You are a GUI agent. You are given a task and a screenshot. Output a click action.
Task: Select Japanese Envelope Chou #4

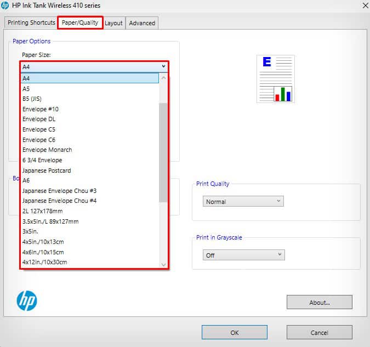90,201
